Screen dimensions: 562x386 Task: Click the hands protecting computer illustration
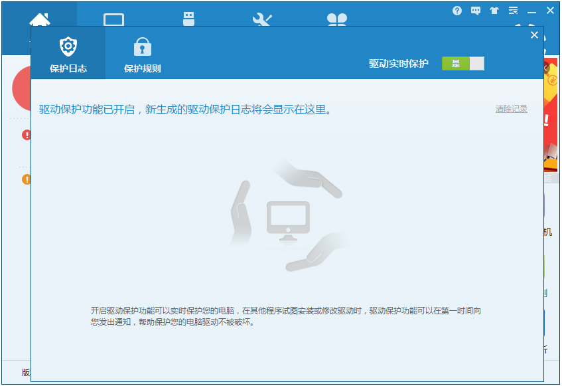pos(289,215)
